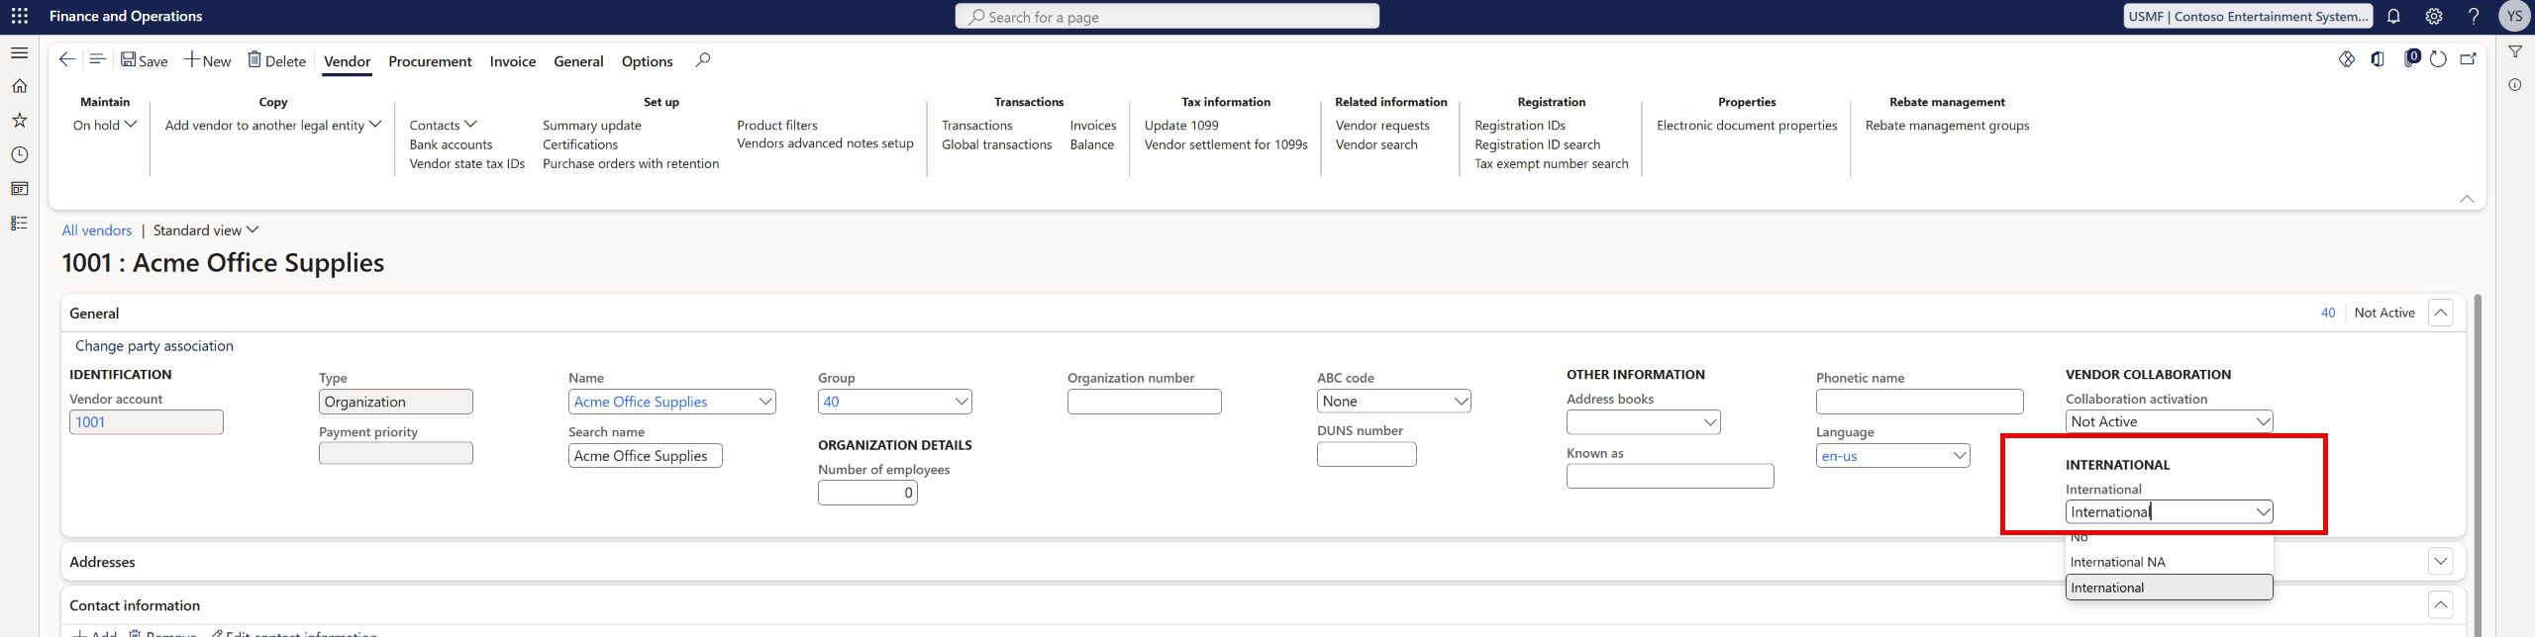Click the Delete trash button
This screenshot has width=2535, height=637.
pyautogui.click(x=276, y=60)
